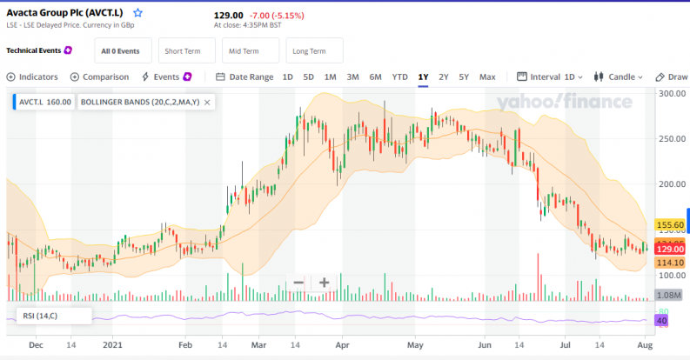Open the Interval 1D dropdown
The image size is (690, 360).
tap(550, 77)
